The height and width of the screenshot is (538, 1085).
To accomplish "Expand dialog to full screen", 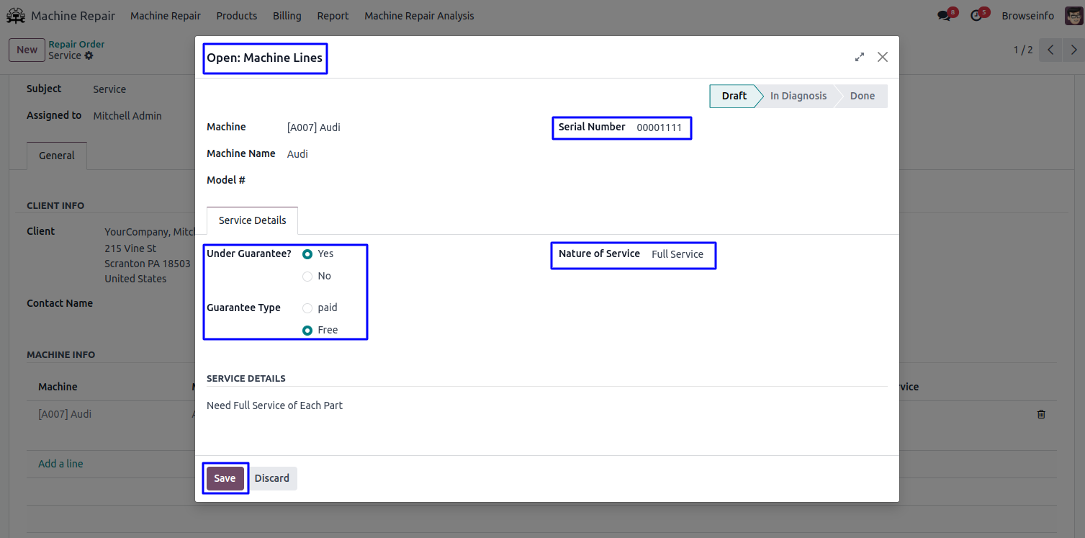I will (x=859, y=57).
